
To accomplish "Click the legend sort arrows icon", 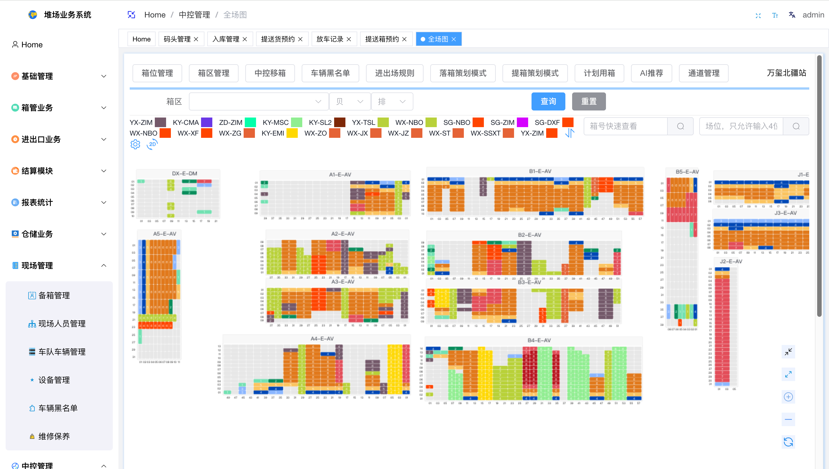I will 570,133.
